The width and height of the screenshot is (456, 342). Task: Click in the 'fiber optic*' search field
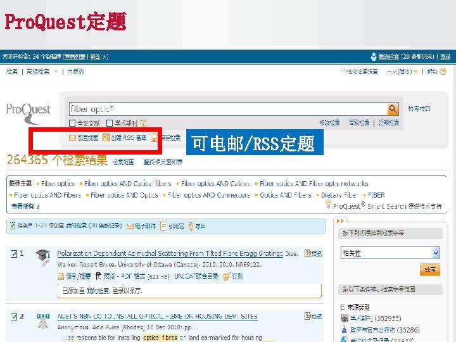click(x=228, y=109)
